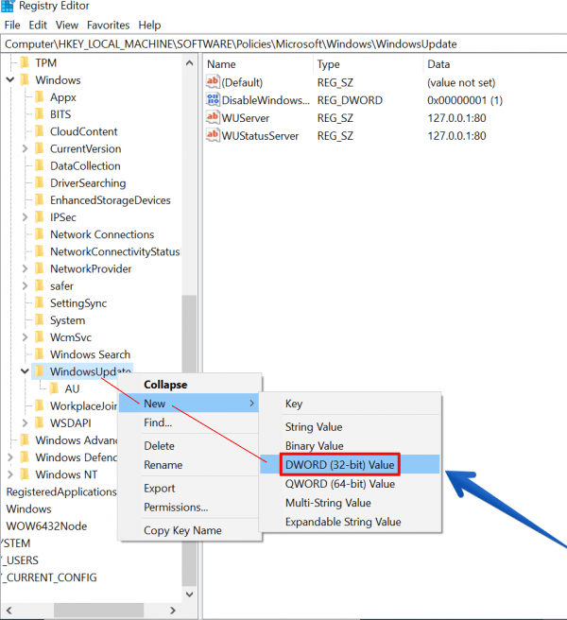Click the tree horizontal scroll left arrow
The height and width of the screenshot is (620, 567).
9,611
